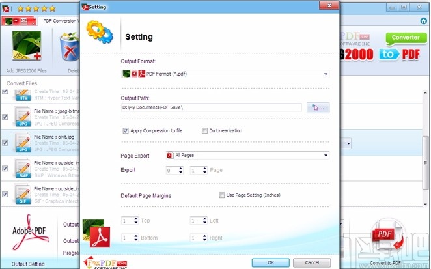Uncheck the HTM file row checkbox
431x269 pixels.
pyautogui.click(x=5, y=91)
